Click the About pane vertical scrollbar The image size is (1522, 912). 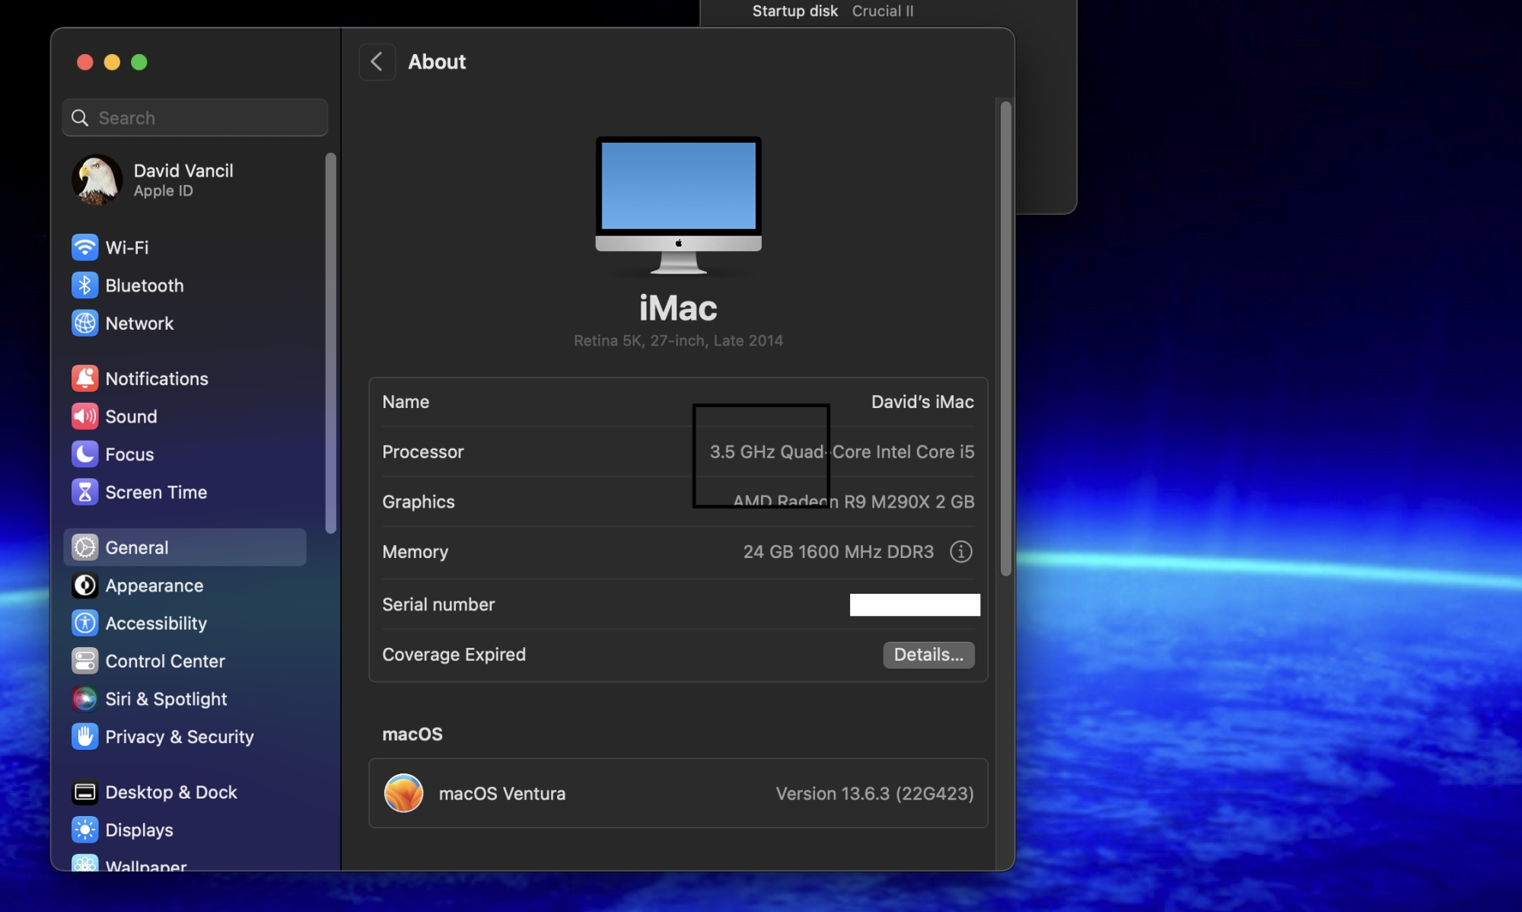pyautogui.click(x=1005, y=339)
